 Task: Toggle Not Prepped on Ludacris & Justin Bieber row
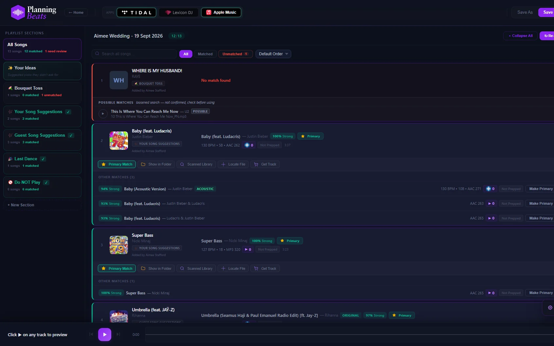511,218
